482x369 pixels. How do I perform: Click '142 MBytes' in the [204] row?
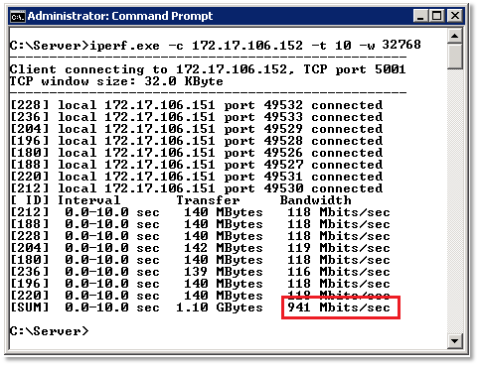(224, 248)
